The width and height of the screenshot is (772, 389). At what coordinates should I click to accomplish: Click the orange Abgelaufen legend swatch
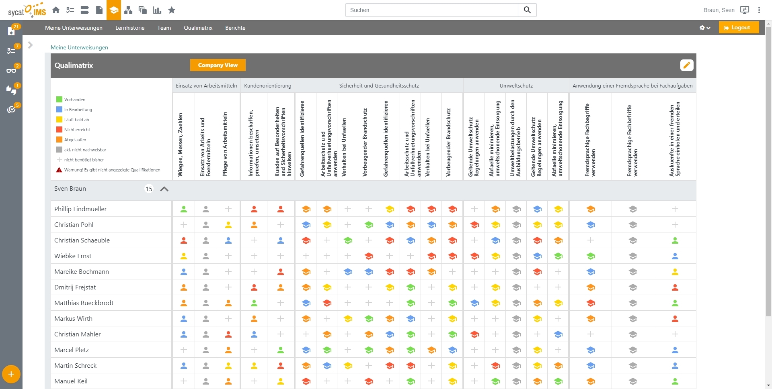pyautogui.click(x=59, y=140)
